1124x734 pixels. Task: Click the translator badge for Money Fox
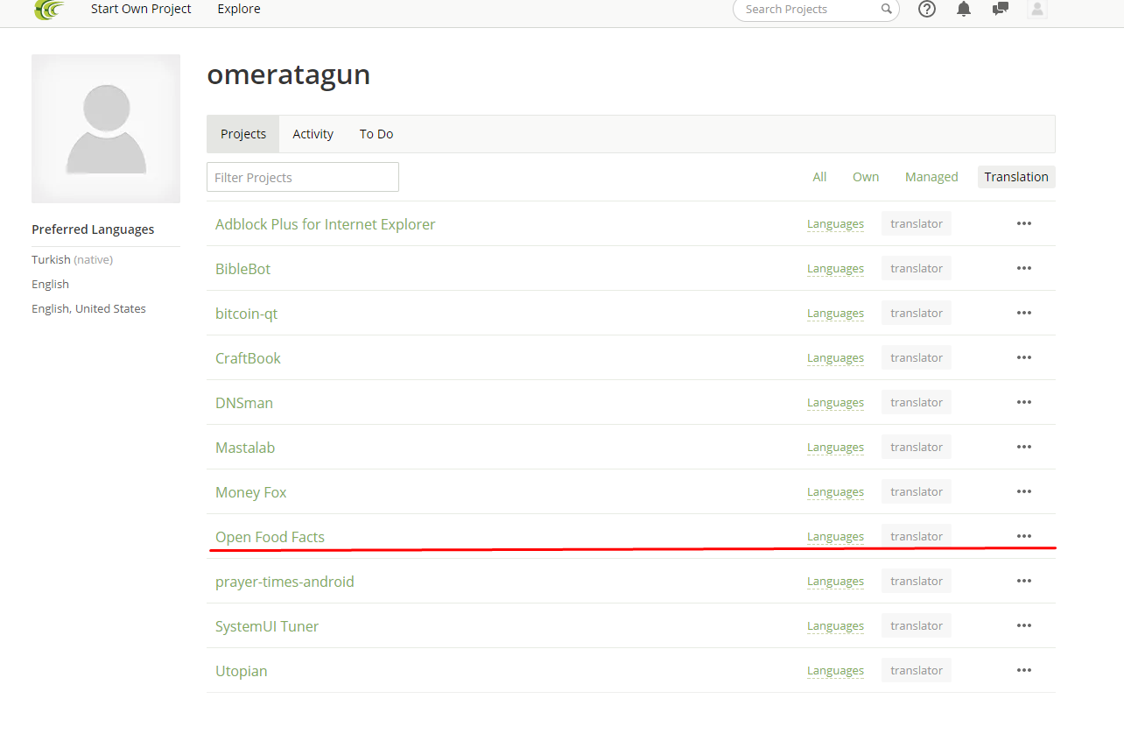coord(917,491)
